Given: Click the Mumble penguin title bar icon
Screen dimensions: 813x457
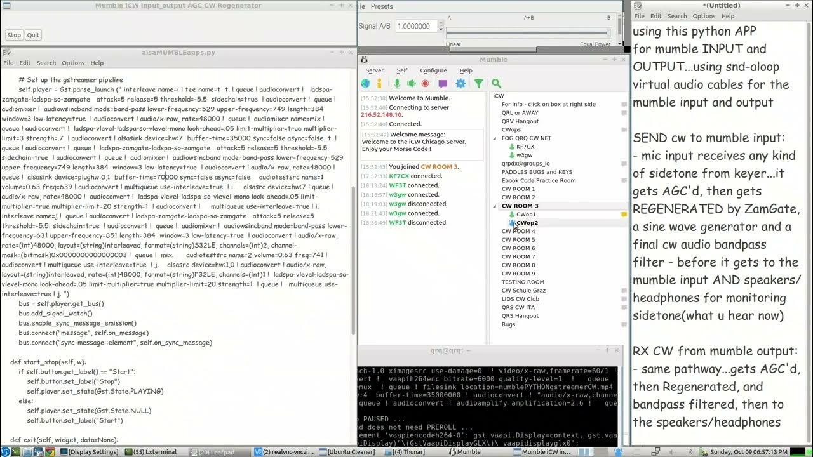Looking at the screenshot, I should [365, 59].
